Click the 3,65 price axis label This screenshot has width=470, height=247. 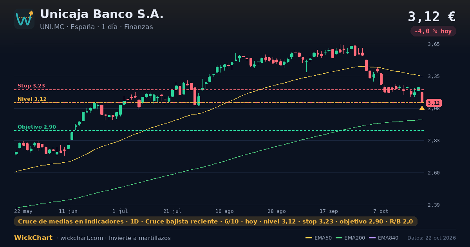[434, 44]
